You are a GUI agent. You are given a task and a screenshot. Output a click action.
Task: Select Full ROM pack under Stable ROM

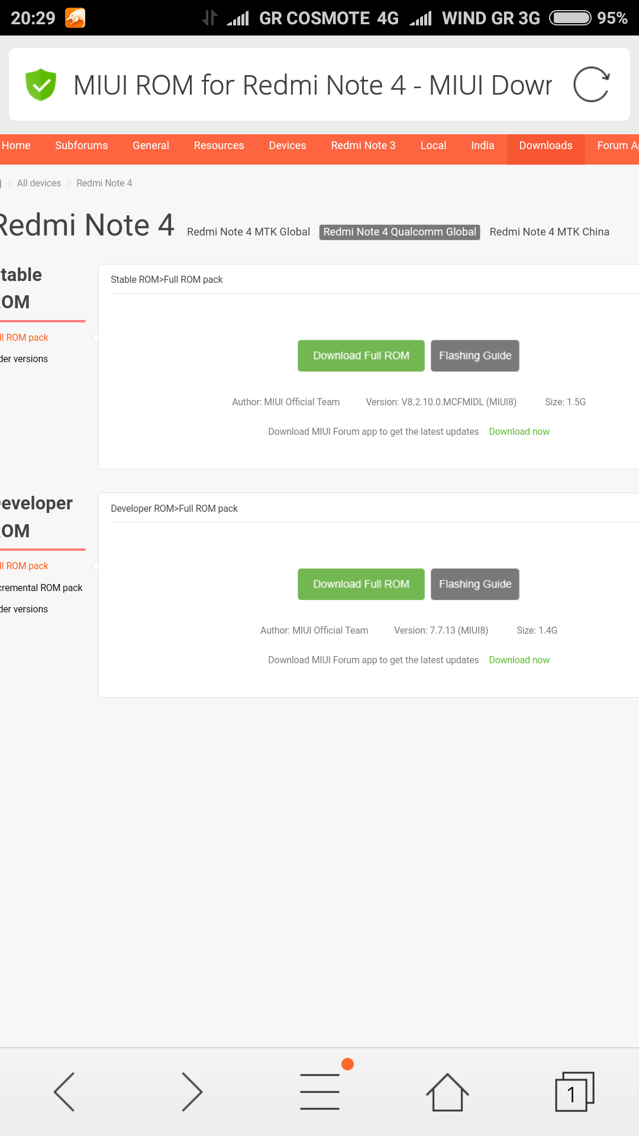point(24,338)
